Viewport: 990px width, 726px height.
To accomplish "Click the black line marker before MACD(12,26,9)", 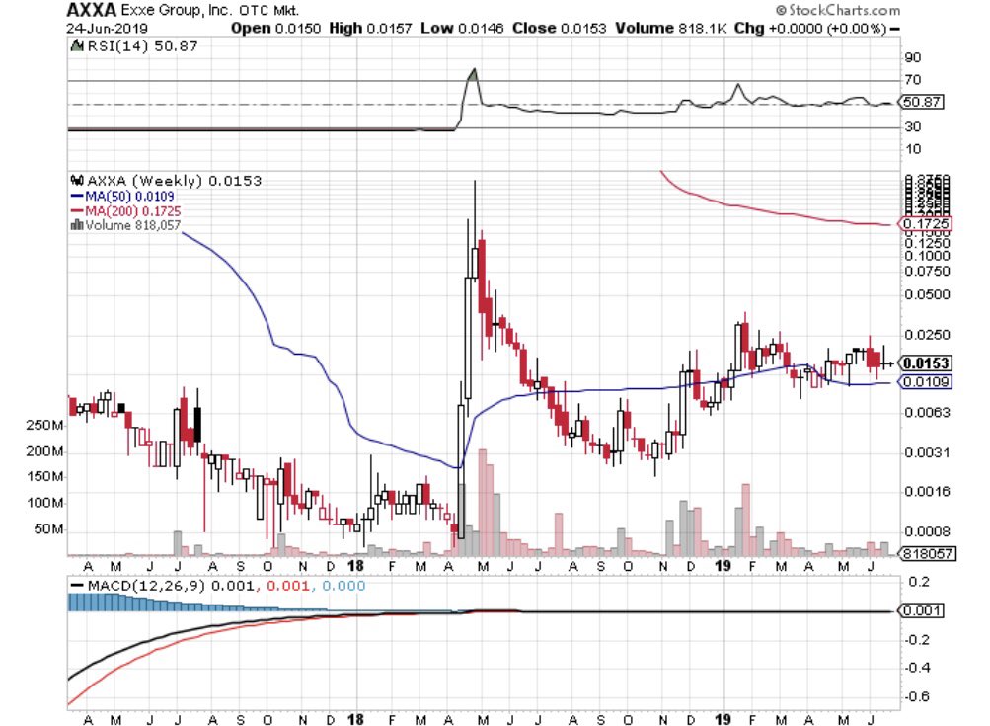I will [x=77, y=586].
